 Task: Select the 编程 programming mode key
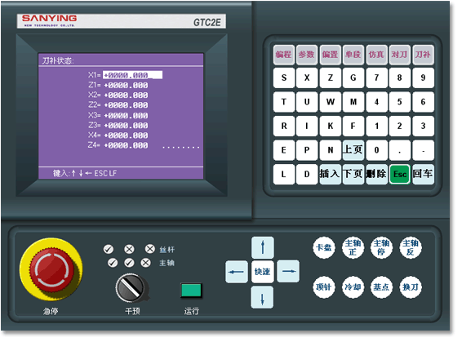pyautogui.click(x=284, y=55)
